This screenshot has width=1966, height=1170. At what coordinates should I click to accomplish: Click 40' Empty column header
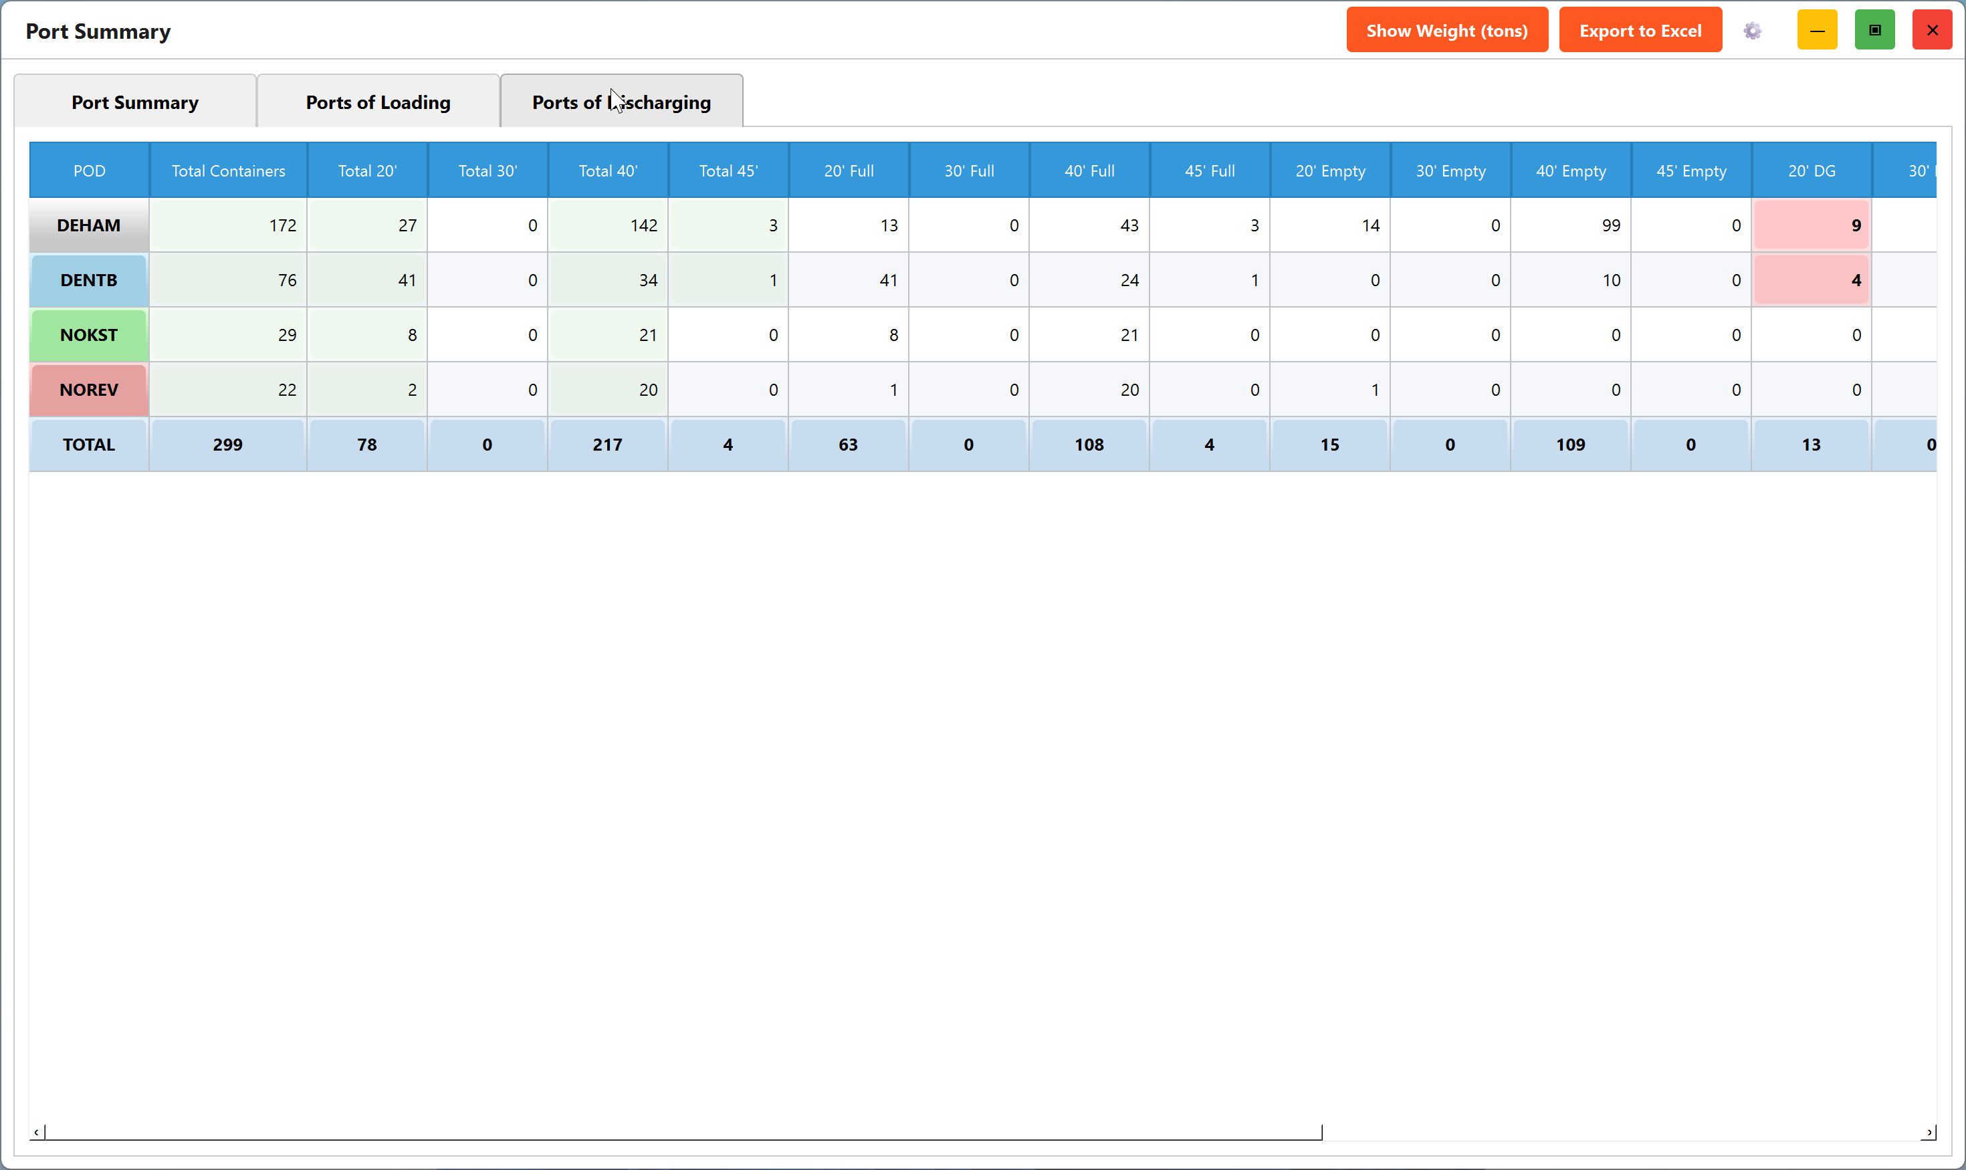[1571, 170]
